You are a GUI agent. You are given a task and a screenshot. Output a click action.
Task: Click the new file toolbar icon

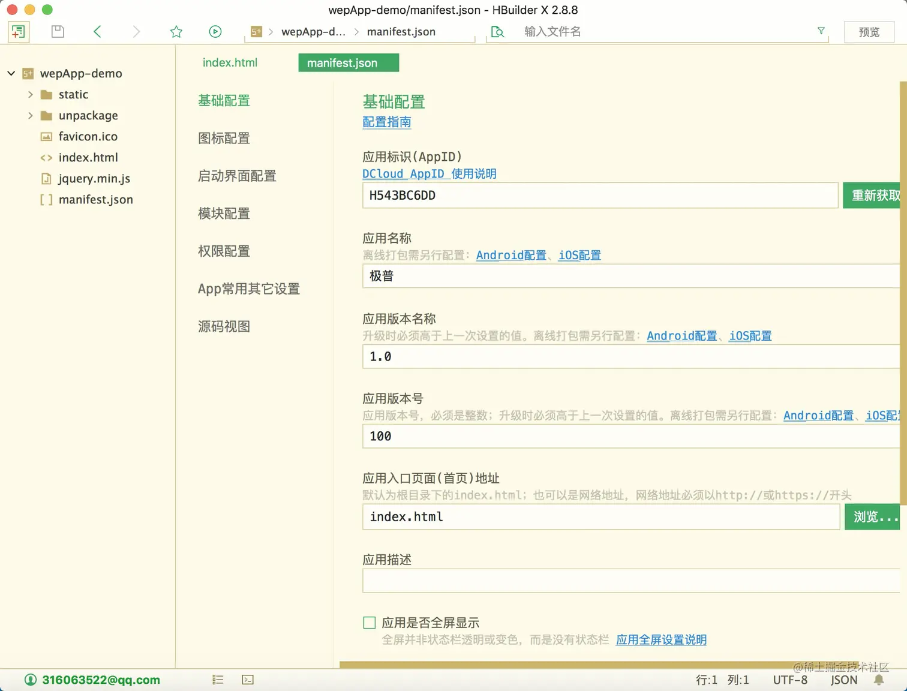(18, 32)
